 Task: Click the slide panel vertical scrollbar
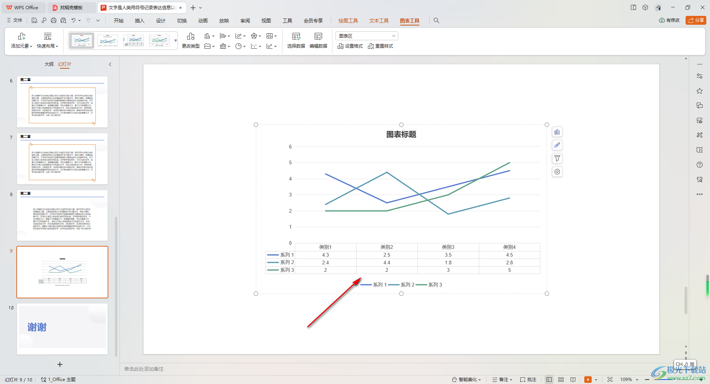(x=116, y=286)
